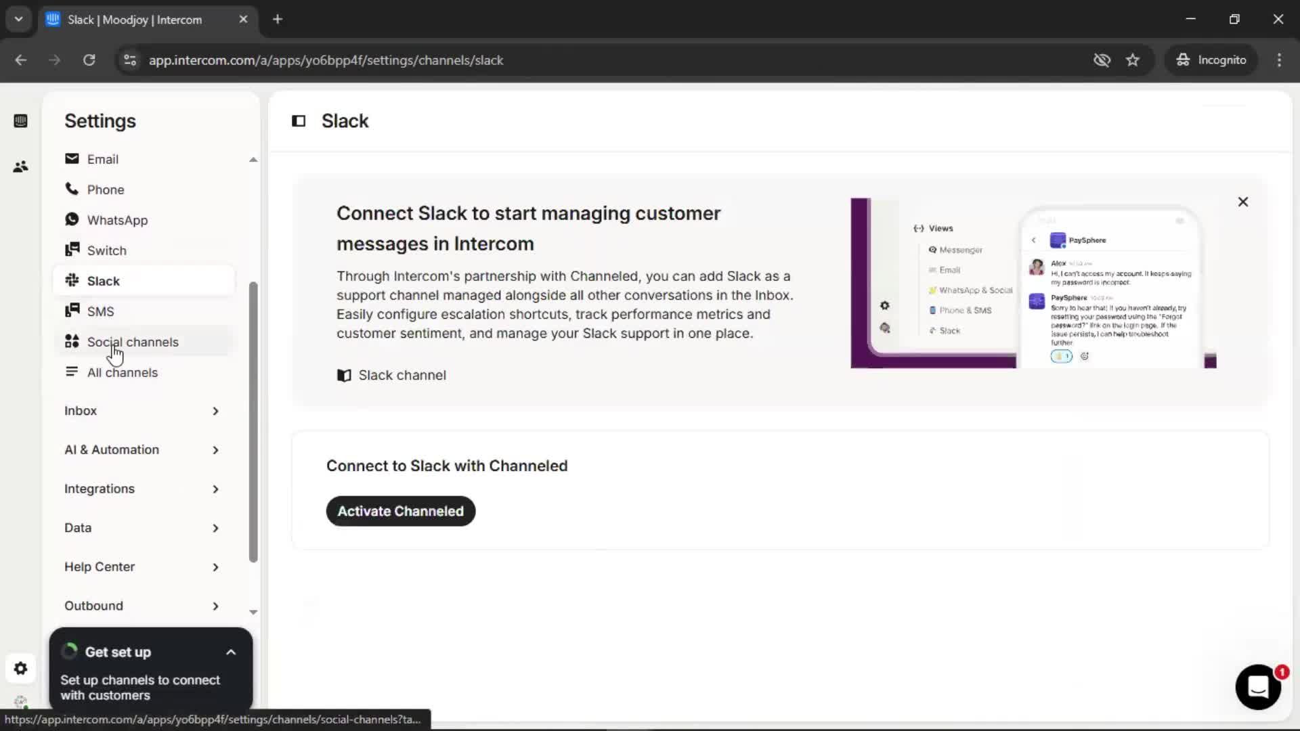Screen dimensions: 1300x731
Task: Open the Slack channel book icon
Action: coord(344,375)
